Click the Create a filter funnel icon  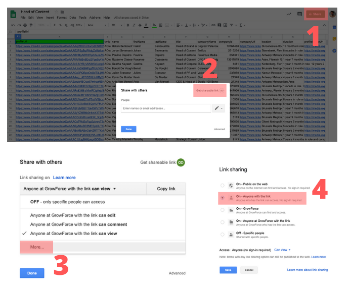(231, 25)
